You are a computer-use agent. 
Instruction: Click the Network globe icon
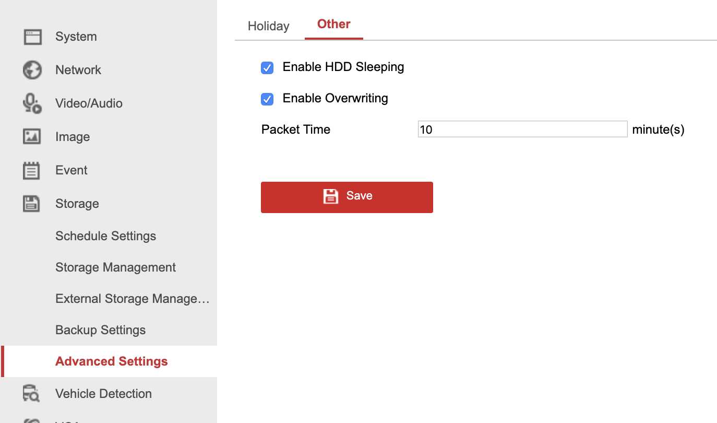[32, 70]
